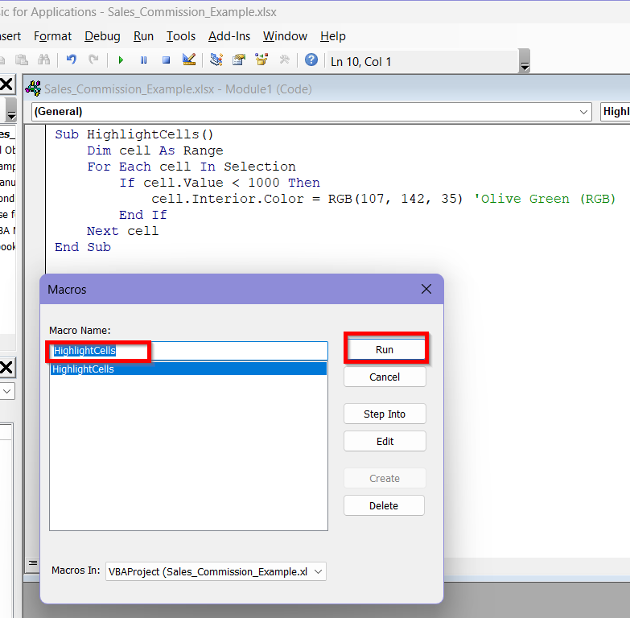Click the Dim cell As Range line
The height and width of the screenshot is (618, 630).
(x=155, y=150)
